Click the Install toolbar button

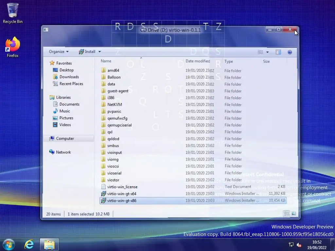pos(87,51)
